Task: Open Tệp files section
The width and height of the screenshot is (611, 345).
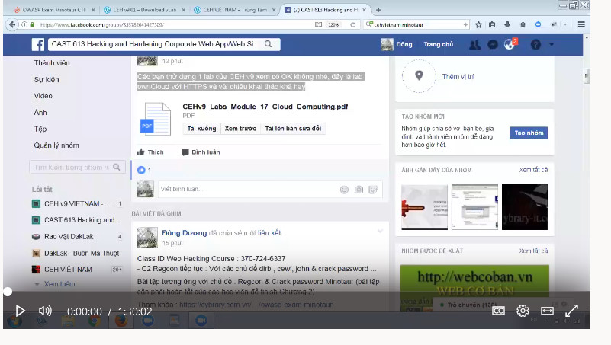Action: (x=40, y=129)
